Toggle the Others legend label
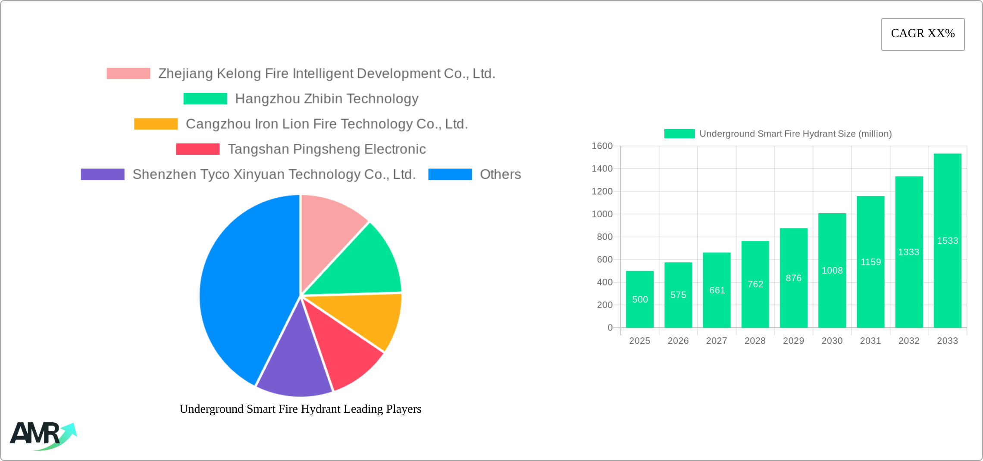The height and width of the screenshot is (461, 983). click(x=501, y=174)
